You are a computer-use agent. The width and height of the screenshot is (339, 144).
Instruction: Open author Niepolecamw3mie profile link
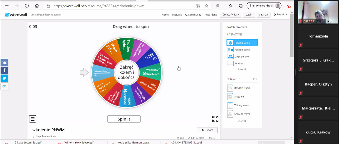[46, 136]
